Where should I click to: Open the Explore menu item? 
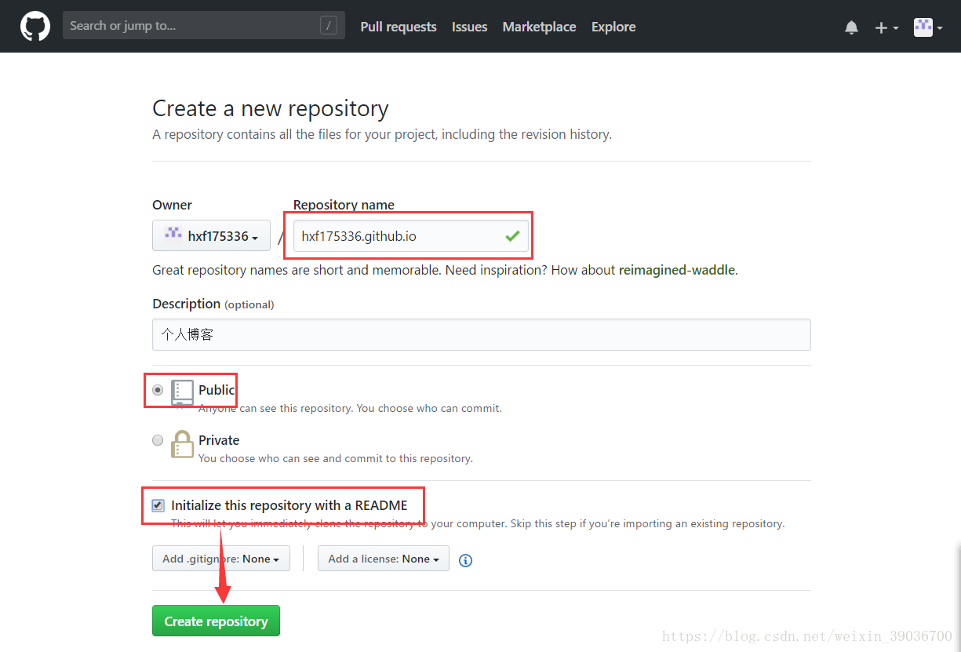tap(613, 27)
